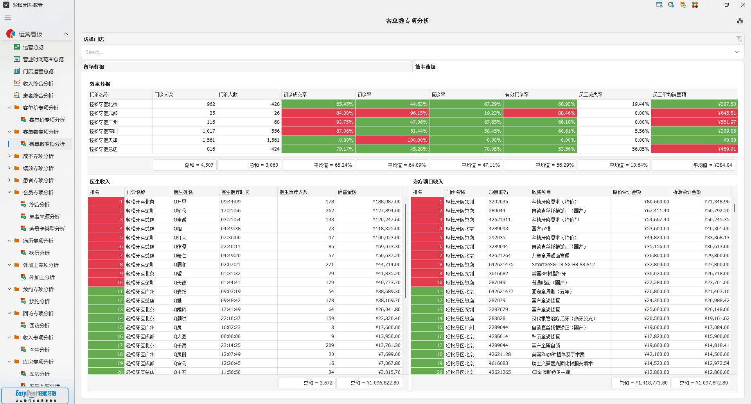Expand the 成本专项分析 folder
751x404 pixels.
pyautogui.click(x=9, y=156)
